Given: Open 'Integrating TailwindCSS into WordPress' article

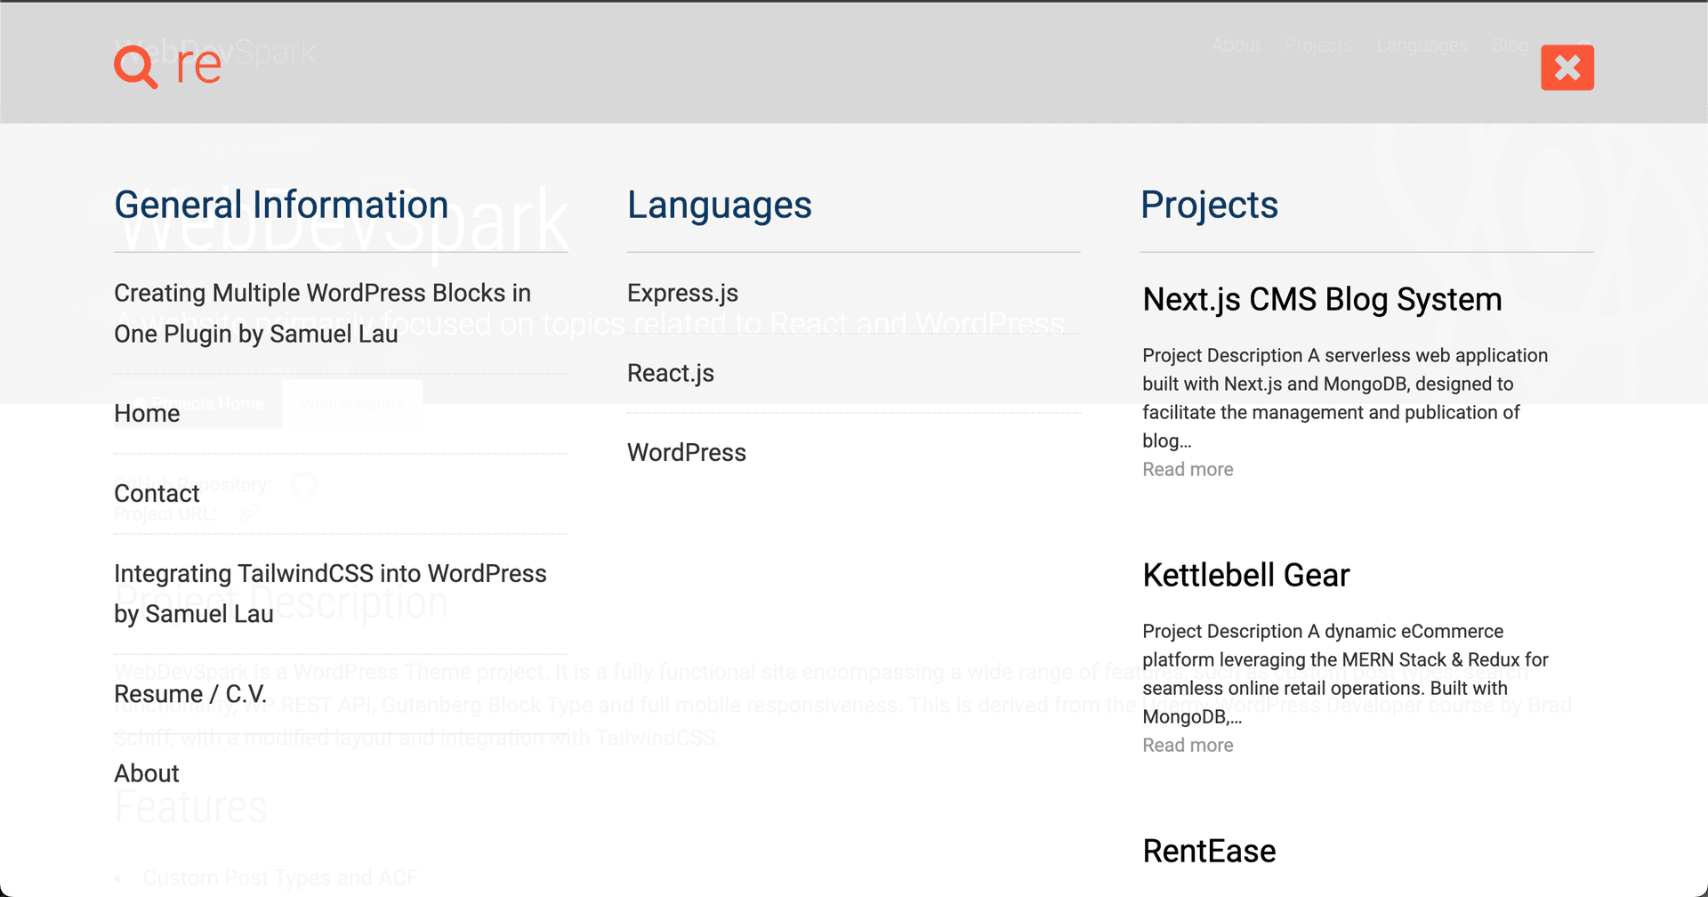Looking at the screenshot, I should (330, 594).
